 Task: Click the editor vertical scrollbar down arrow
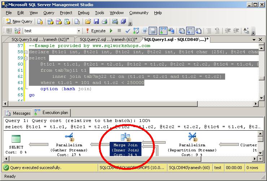click(262, 98)
